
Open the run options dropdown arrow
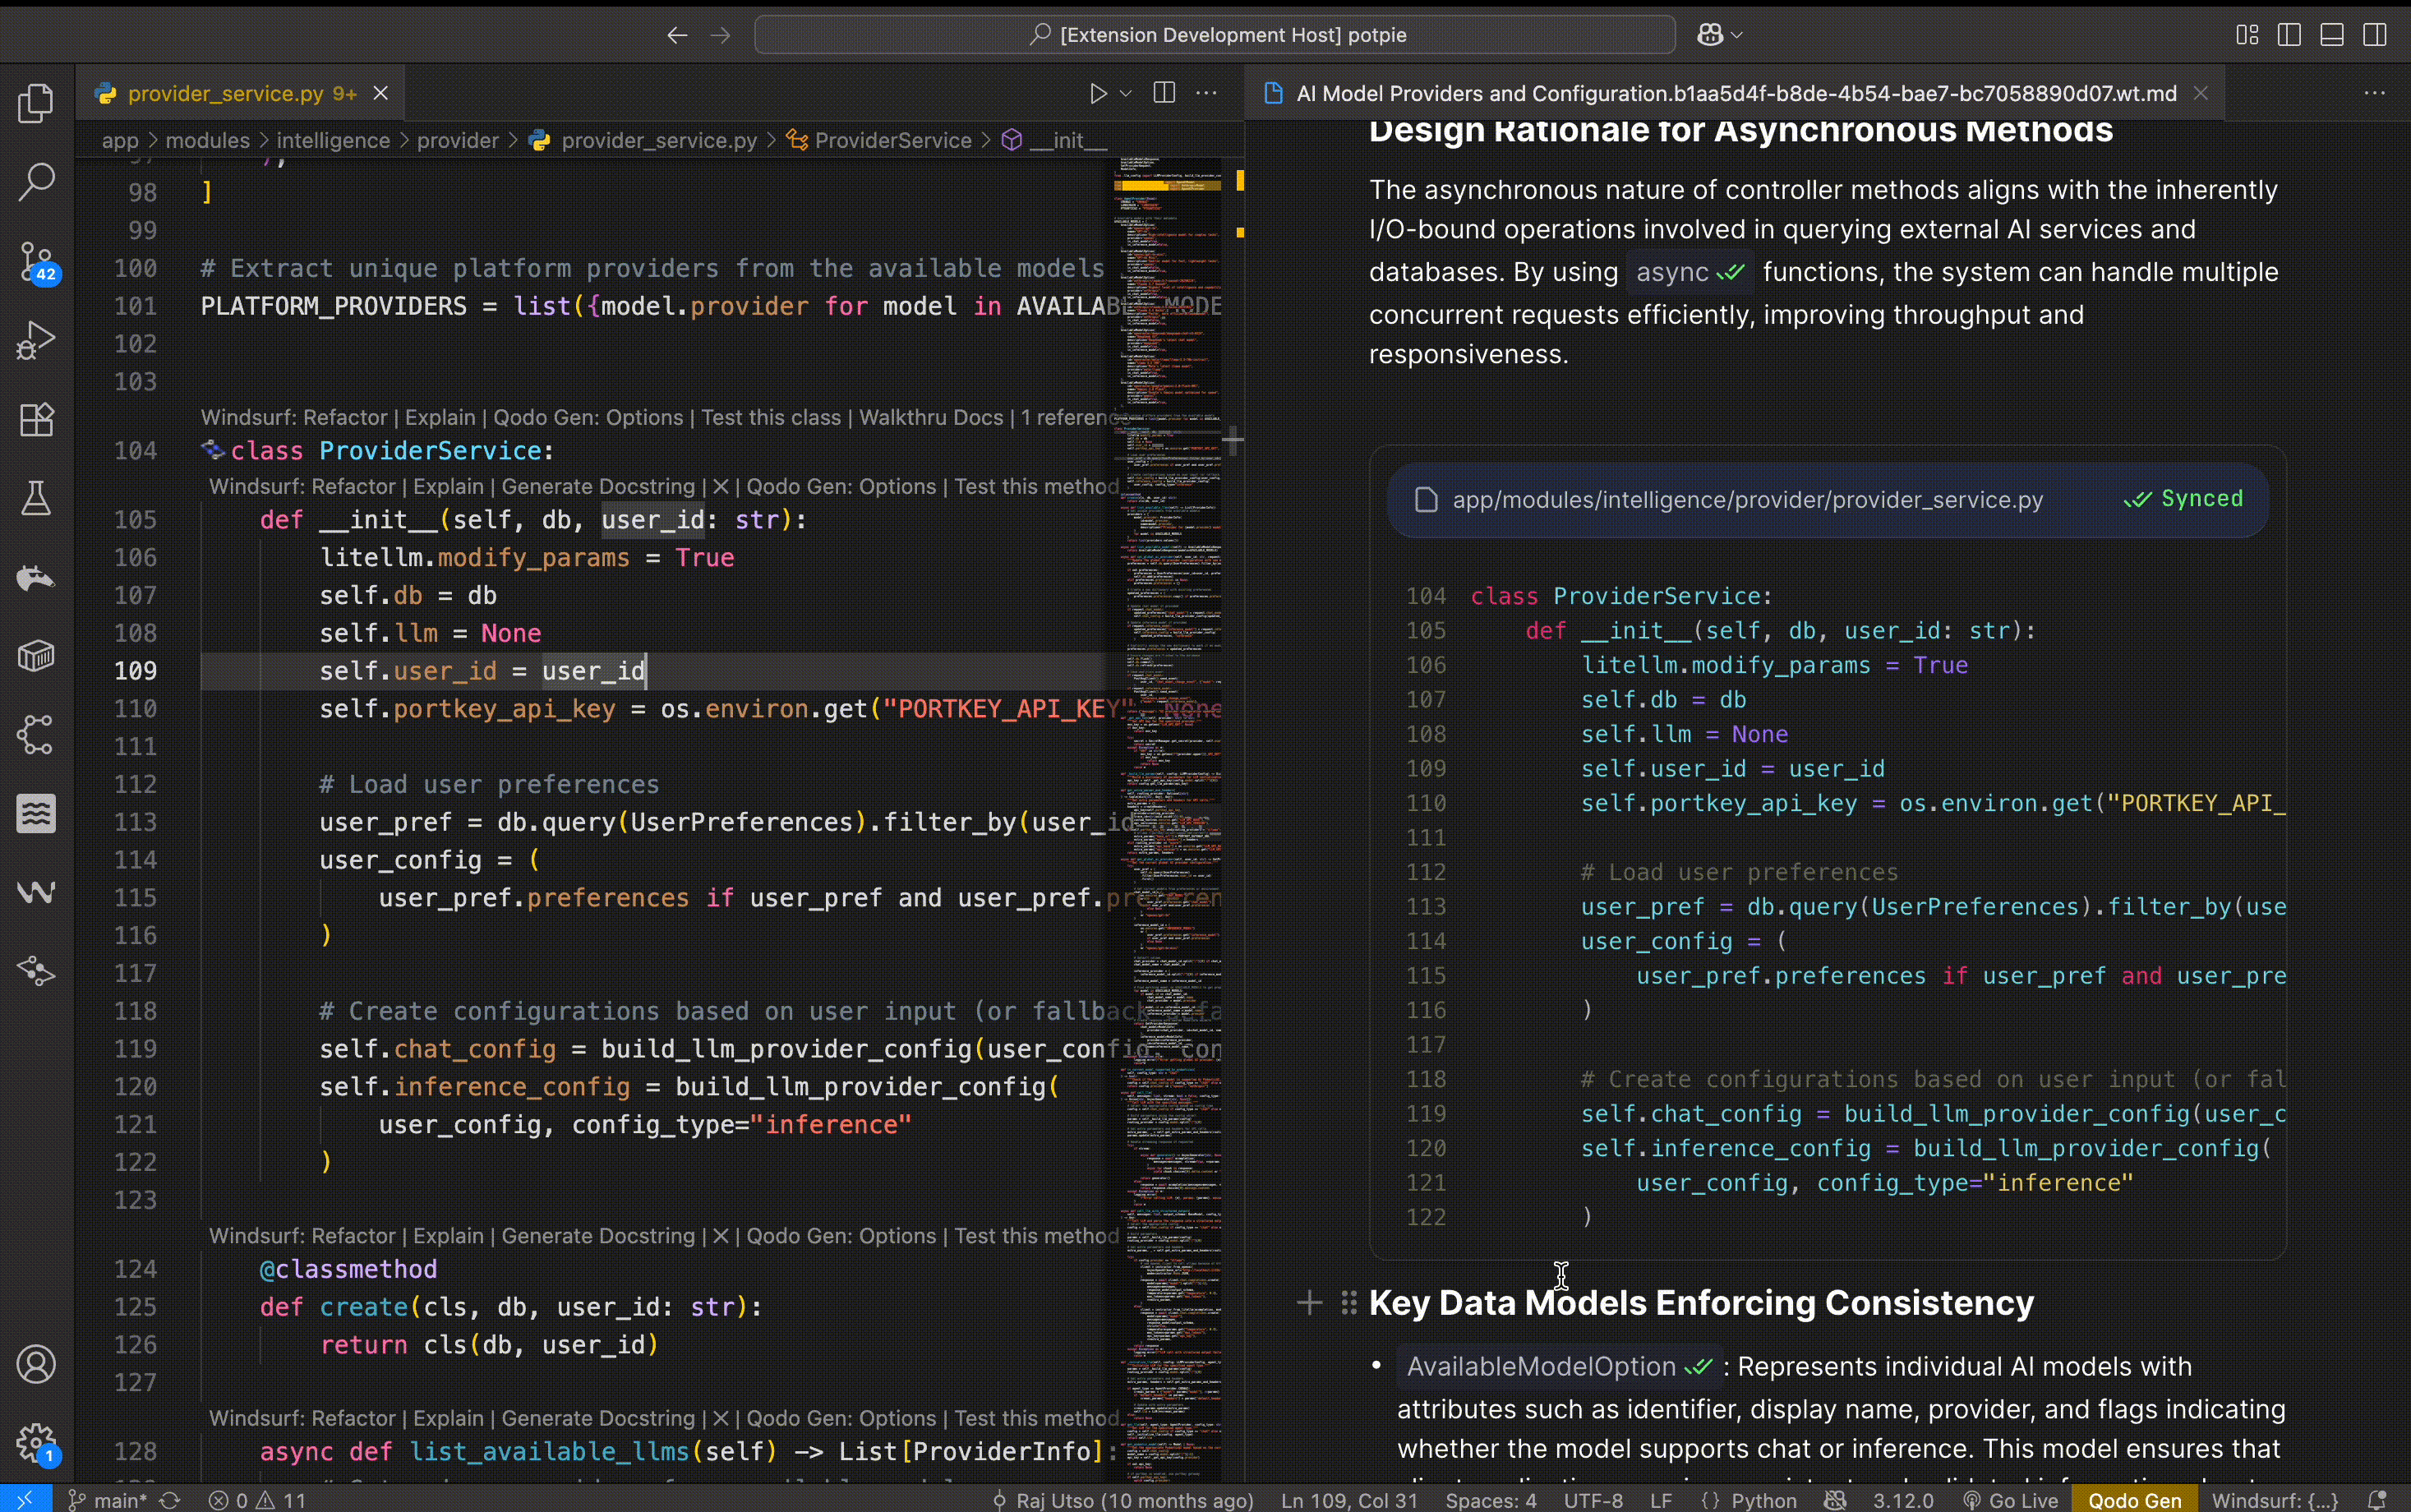coord(1126,93)
